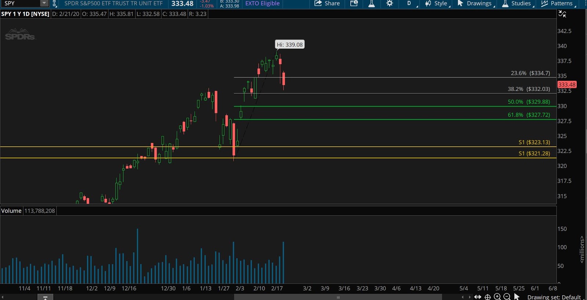Click the 12/16 date on time axis
Image resolution: width=587 pixels, height=300 pixels.
click(129, 288)
